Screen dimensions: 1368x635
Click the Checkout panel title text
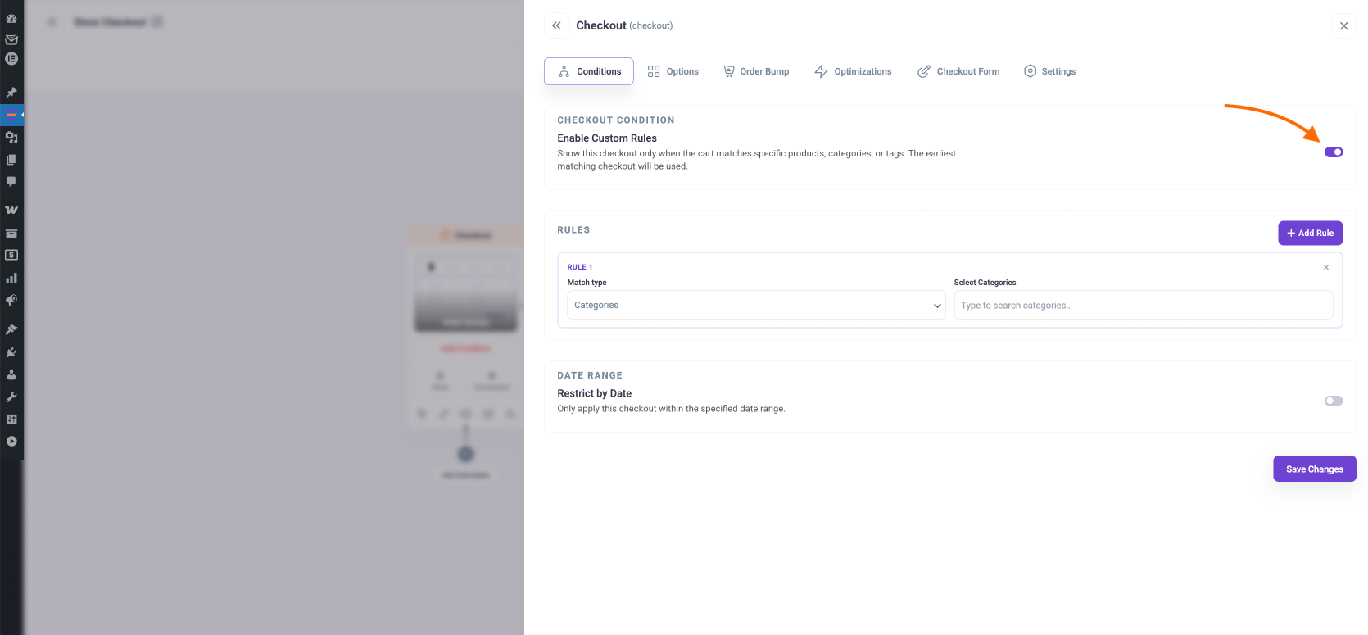601,25
